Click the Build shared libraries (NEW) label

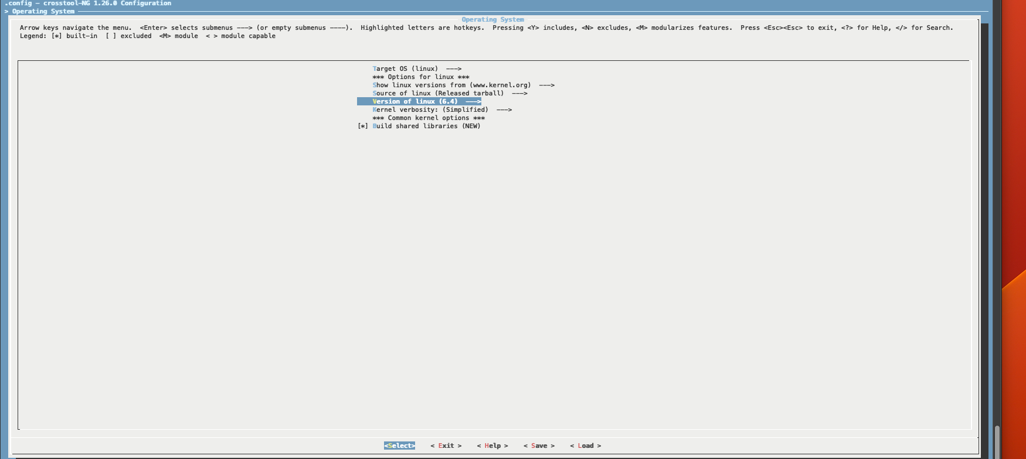coord(426,126)
